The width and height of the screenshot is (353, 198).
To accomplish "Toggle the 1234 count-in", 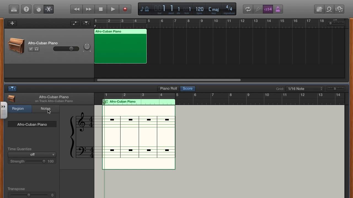I will [268, 9].
